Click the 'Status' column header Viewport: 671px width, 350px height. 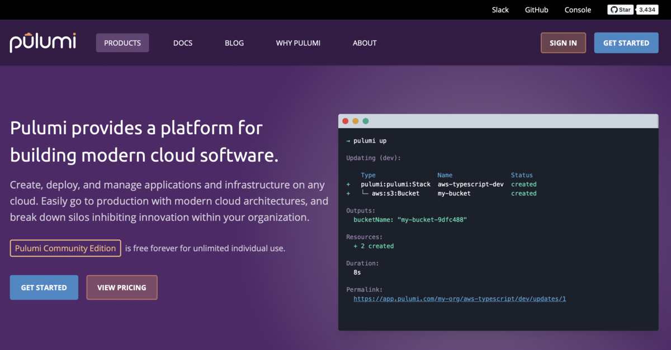[522, 175]
